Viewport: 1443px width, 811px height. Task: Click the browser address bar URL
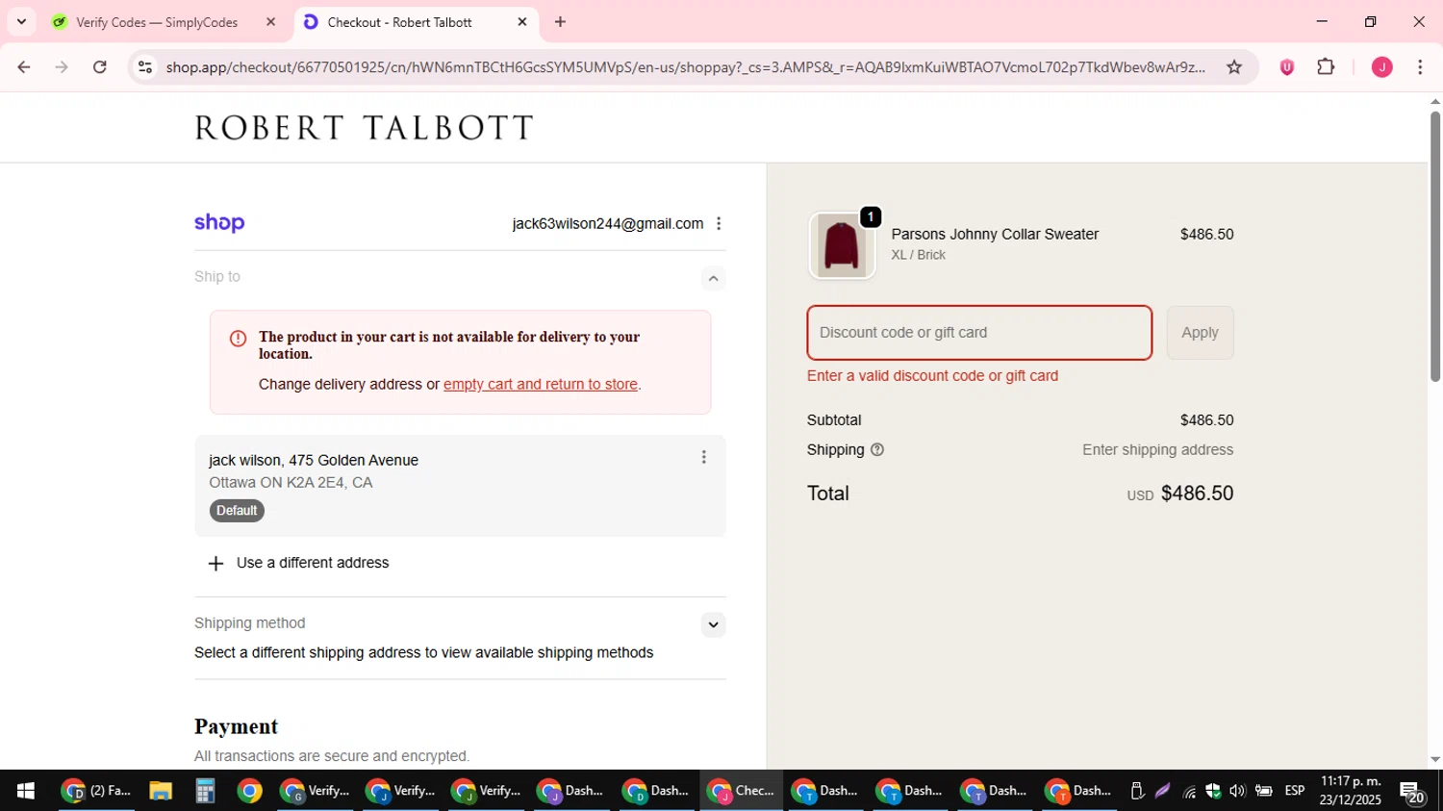[685, 67]
